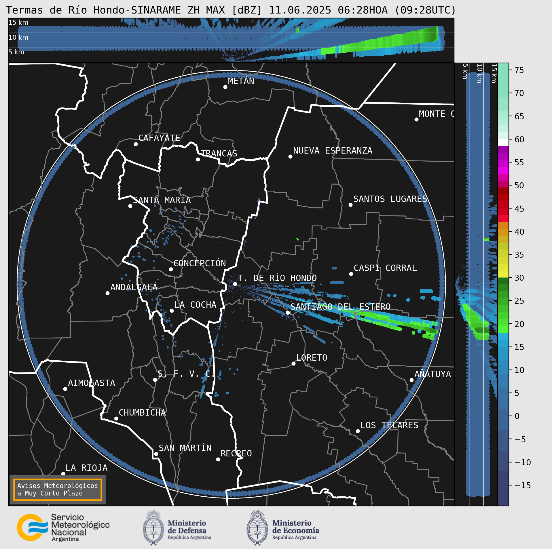Click the small green echo north of Santiago
This screenshot has height=549, width=552.
tap(297, 239)
